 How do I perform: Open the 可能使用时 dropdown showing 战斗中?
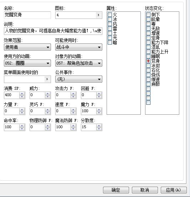click(x=78, y=47)
